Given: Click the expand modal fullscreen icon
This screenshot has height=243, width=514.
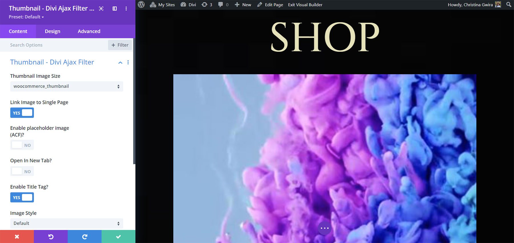Looking at the screenshot, I should click(x=101, y=9).
